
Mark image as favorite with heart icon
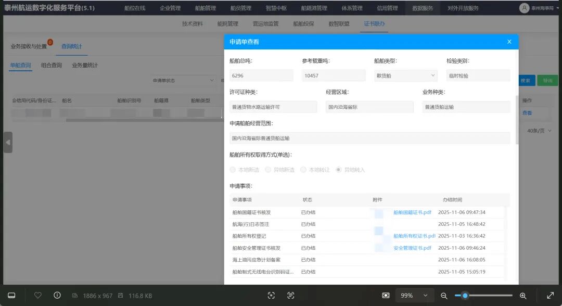[x=37, y=295]
